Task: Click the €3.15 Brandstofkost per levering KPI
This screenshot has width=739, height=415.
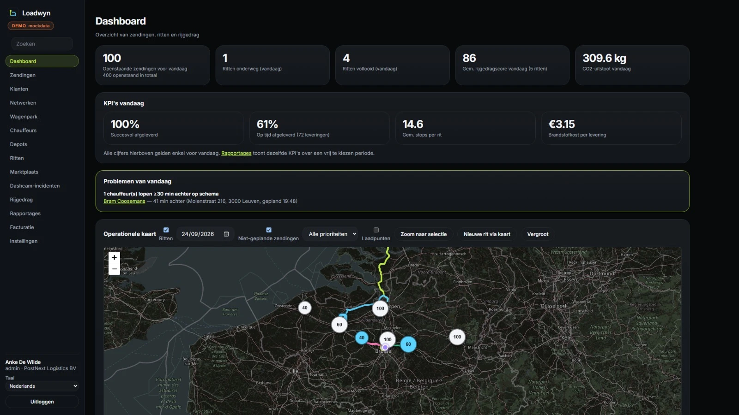Action: point(611,128)
